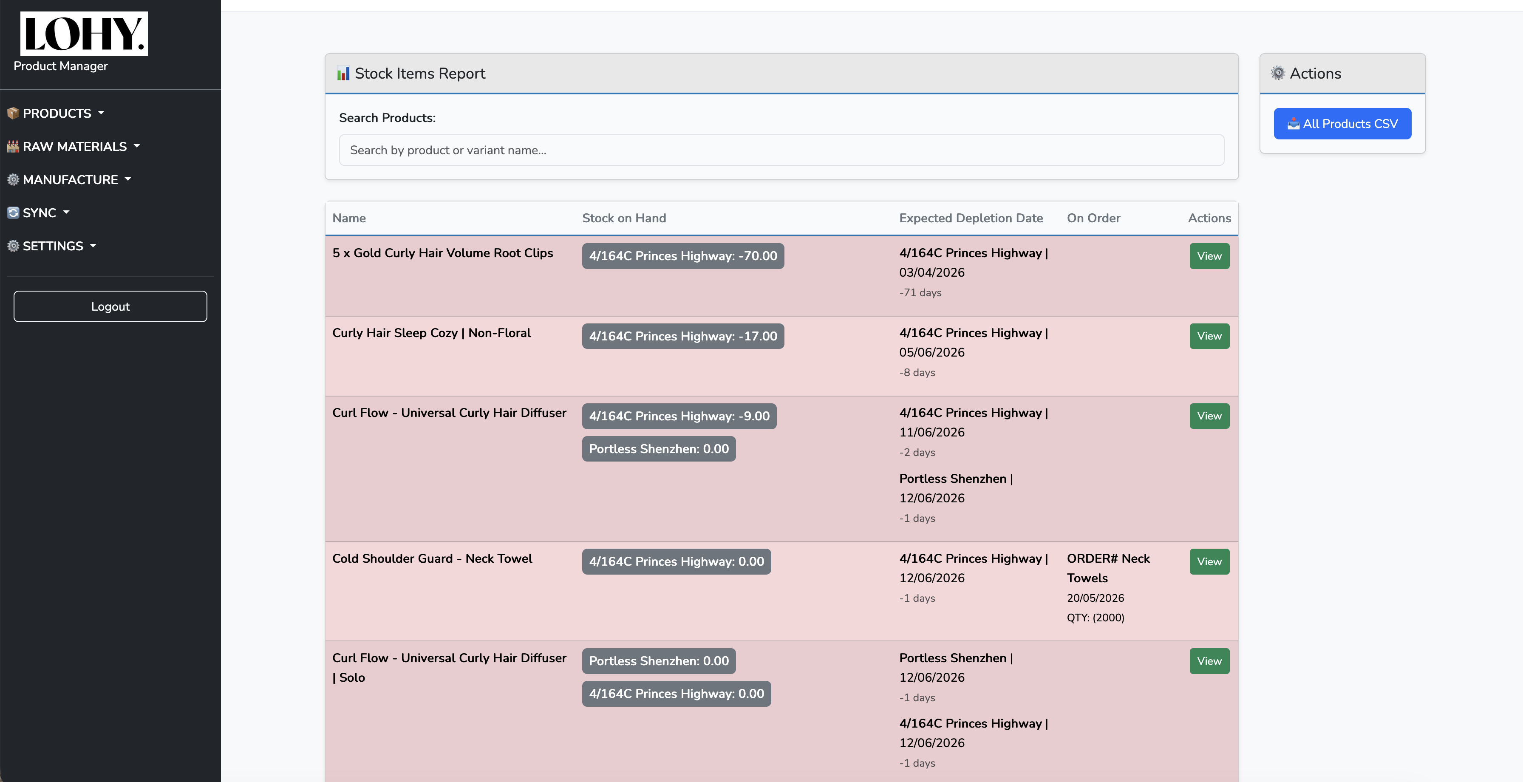Screen dimensions: 1523x782
Task: Expand the SETTINGS menu caret
Action: 93,245
